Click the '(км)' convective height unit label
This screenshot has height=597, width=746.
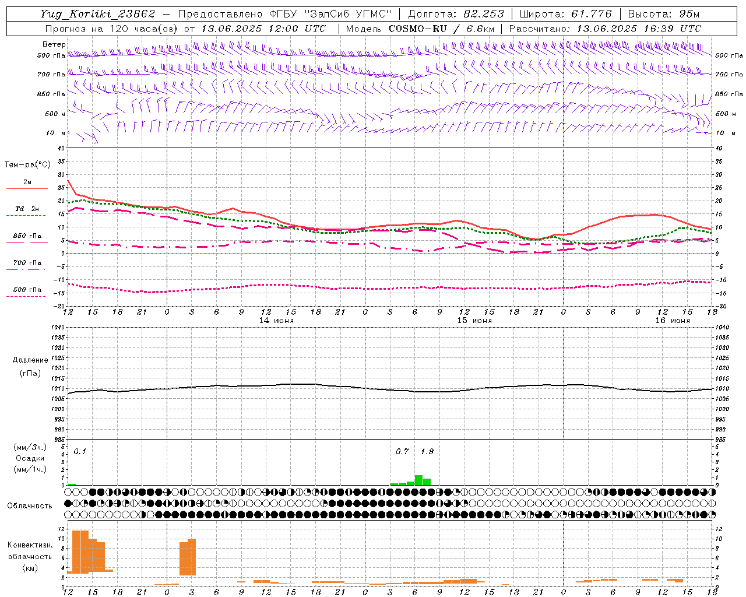point(30,568)
